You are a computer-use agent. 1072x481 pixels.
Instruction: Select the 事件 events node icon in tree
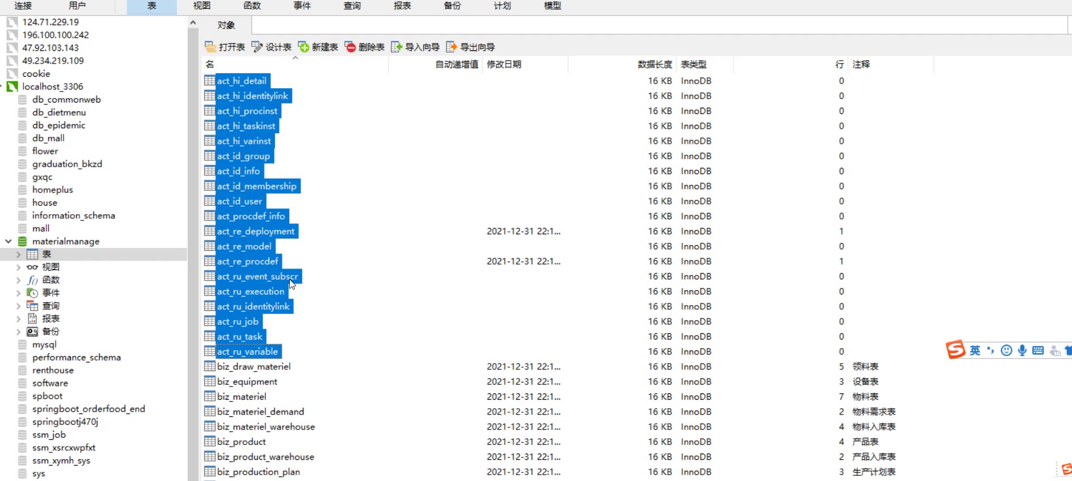(33, 293)
